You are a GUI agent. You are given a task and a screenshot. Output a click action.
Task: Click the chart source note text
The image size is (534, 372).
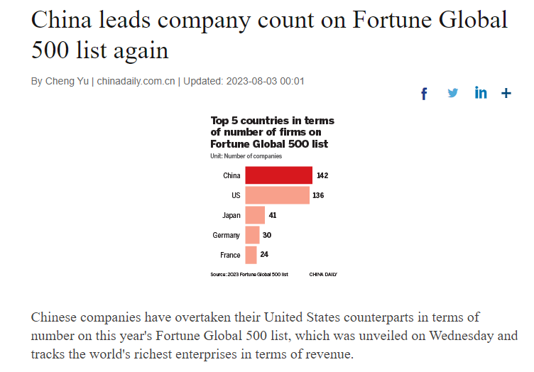(249, 274)
